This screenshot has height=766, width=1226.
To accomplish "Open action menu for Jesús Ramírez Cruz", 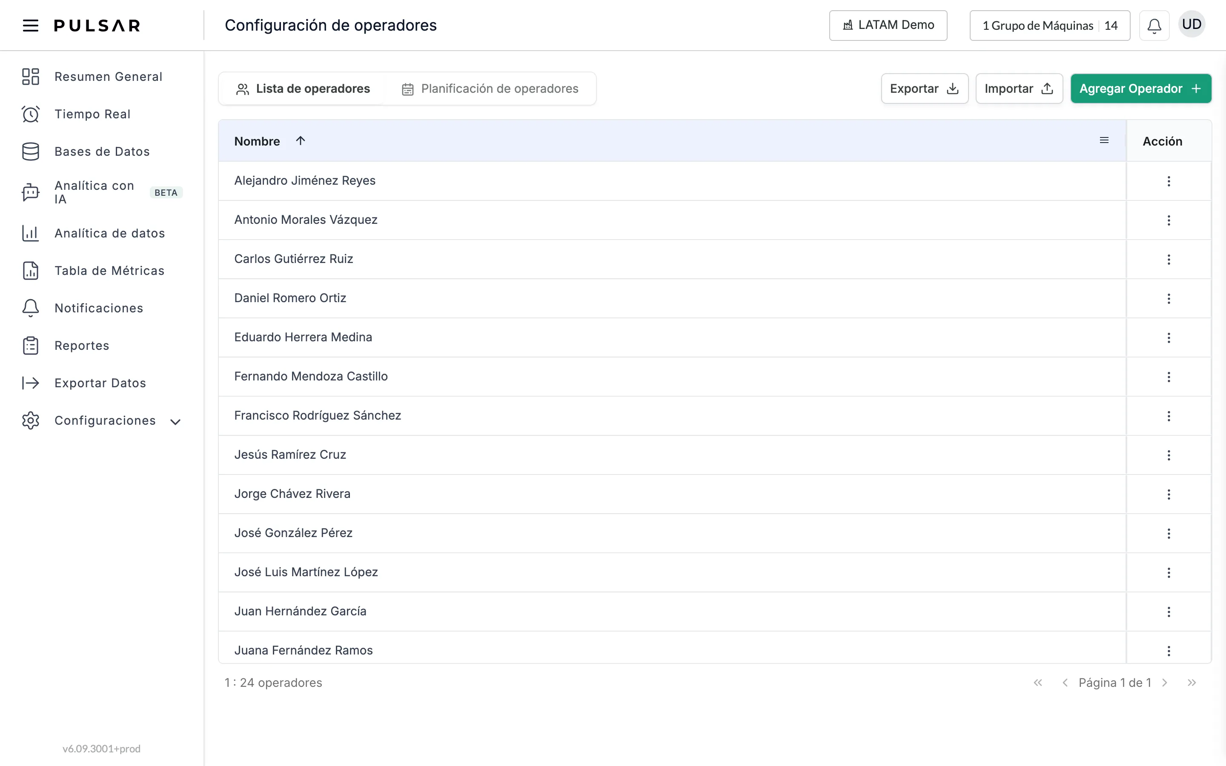I will tap(1169, 455).
